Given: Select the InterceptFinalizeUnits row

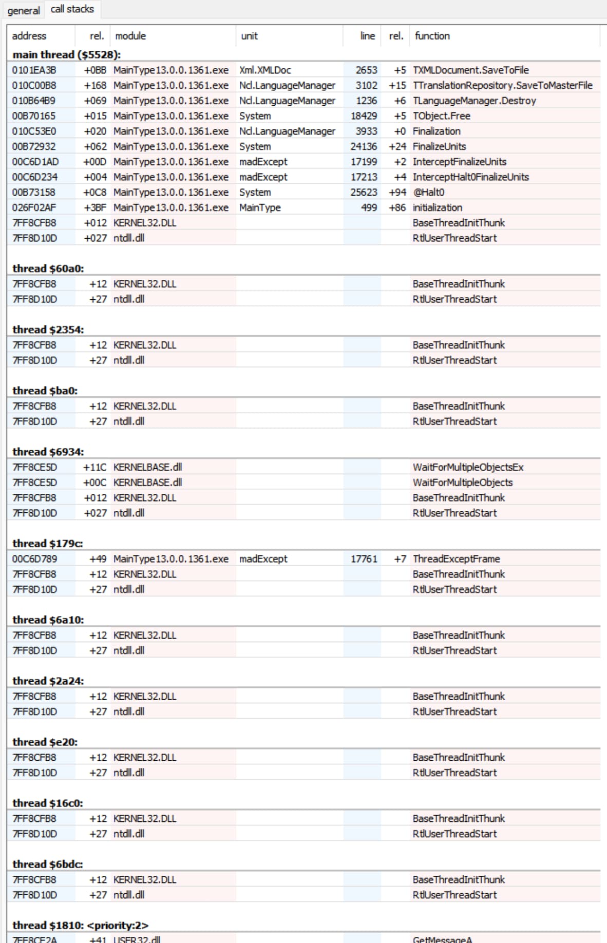Looking at the screenshot, I should click(x=304, y=162).
